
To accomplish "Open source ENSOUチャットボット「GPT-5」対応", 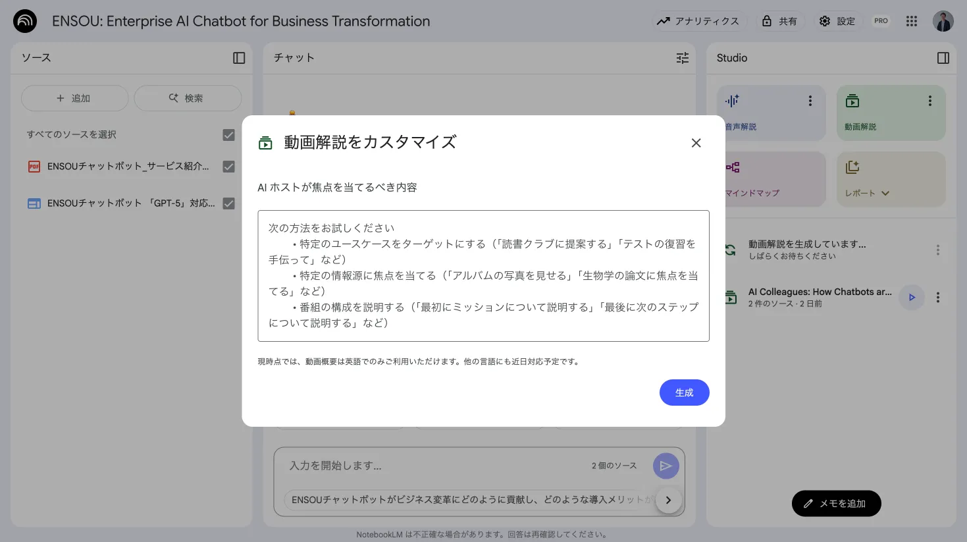I will (131, 203).
